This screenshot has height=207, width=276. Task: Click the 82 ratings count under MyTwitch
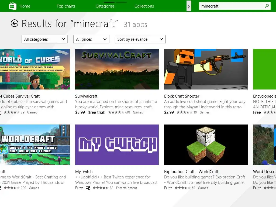[x=112, y=188]
